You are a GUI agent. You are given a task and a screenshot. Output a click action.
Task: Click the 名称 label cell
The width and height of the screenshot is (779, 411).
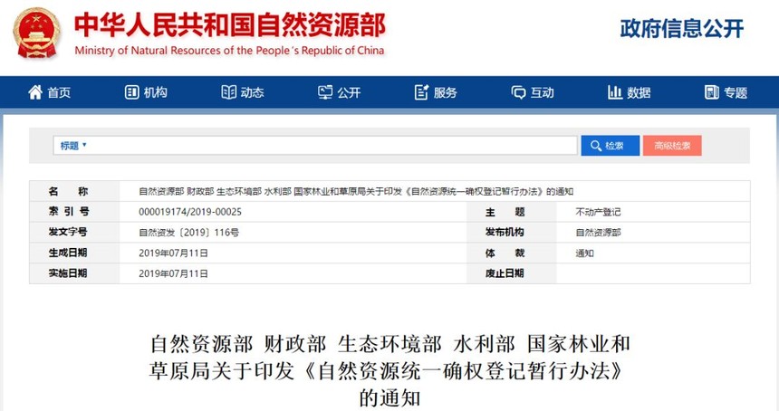[74, 191]
